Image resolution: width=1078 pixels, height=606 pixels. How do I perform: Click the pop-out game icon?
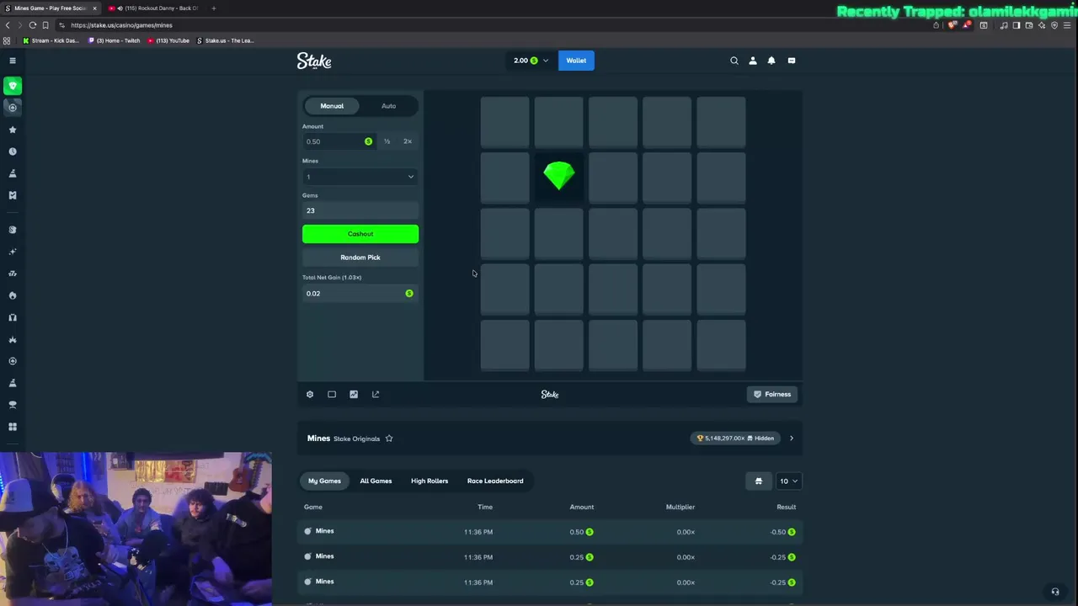(x=376, y=394)
